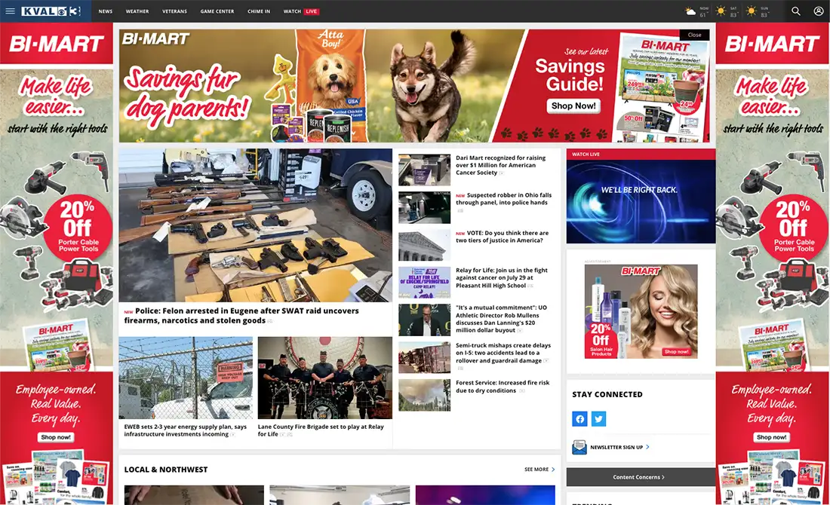830x505 pixels.
Task: Open the Veterans menu
Action: (175, 11)
